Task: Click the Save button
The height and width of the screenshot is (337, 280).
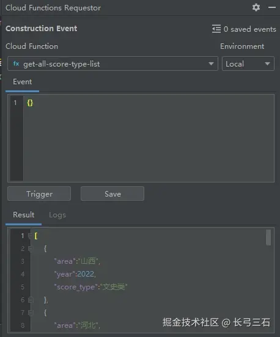Action: pyautogui.click(x=112, y=194)
